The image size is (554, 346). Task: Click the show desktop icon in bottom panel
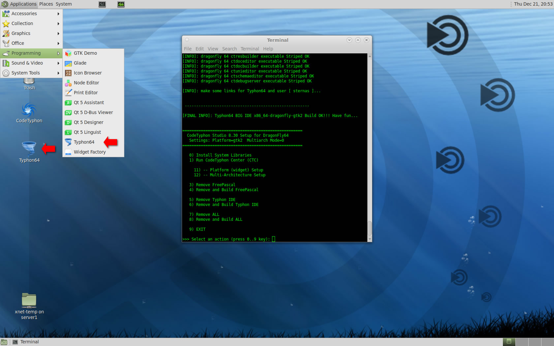[4, 342]
